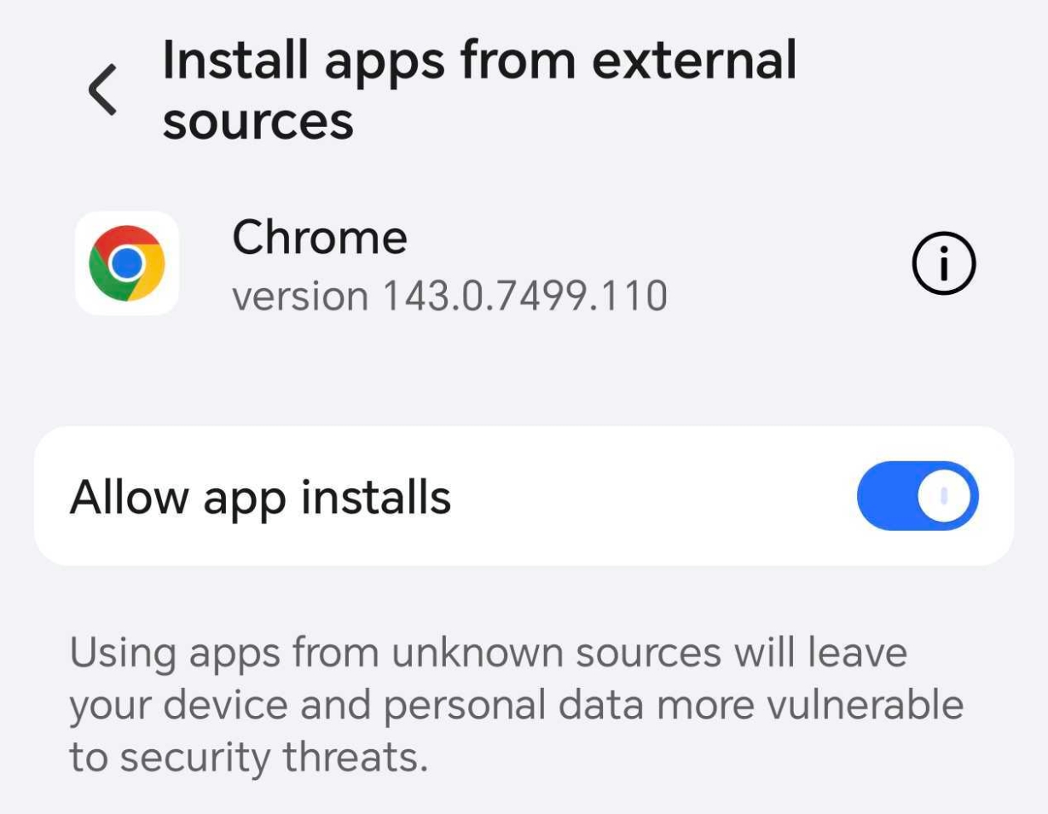
Task: Tap the red segment of the Chrome logo
Action: (127, 238)
